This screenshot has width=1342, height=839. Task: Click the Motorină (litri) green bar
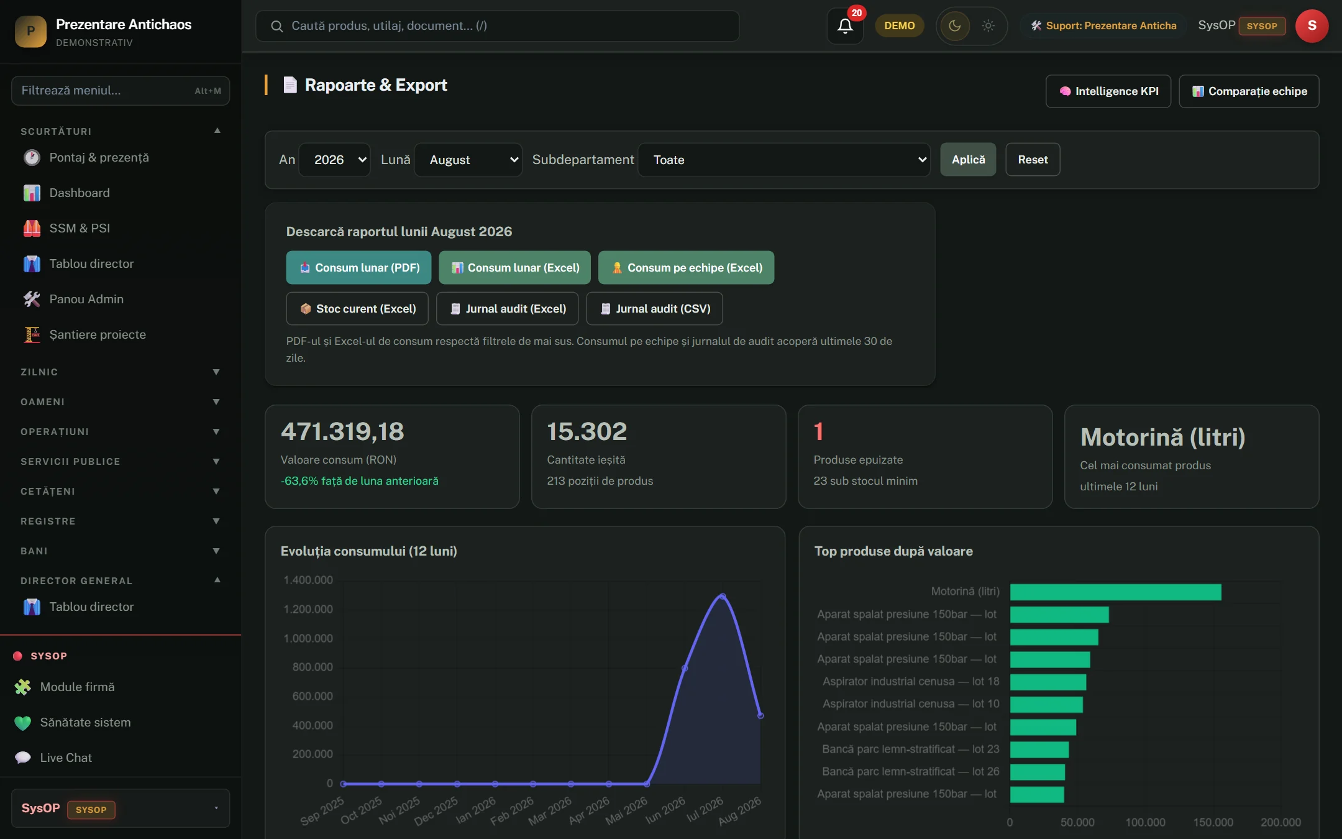coord(1115,592)
